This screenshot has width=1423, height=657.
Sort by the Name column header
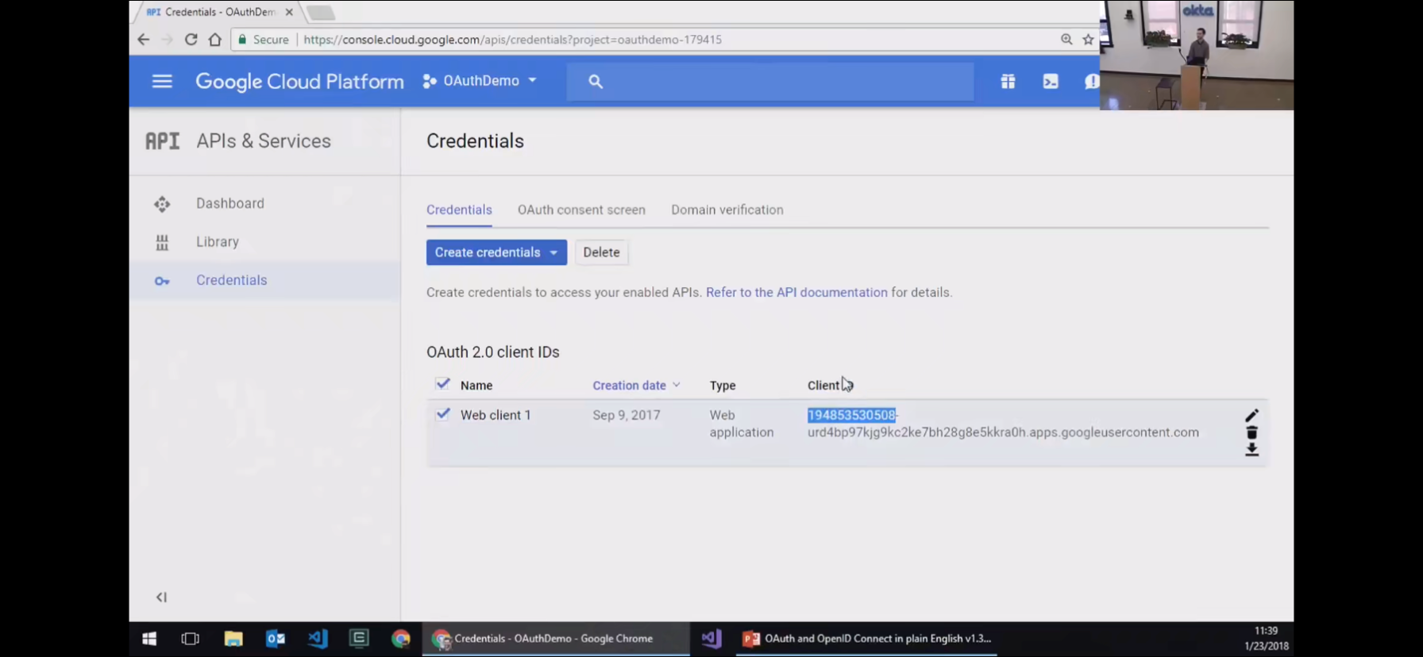click(476, 385)
